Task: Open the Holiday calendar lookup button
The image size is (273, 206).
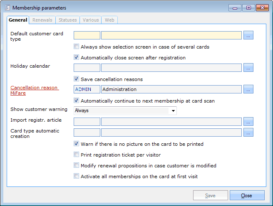Action: click(248, 68)
